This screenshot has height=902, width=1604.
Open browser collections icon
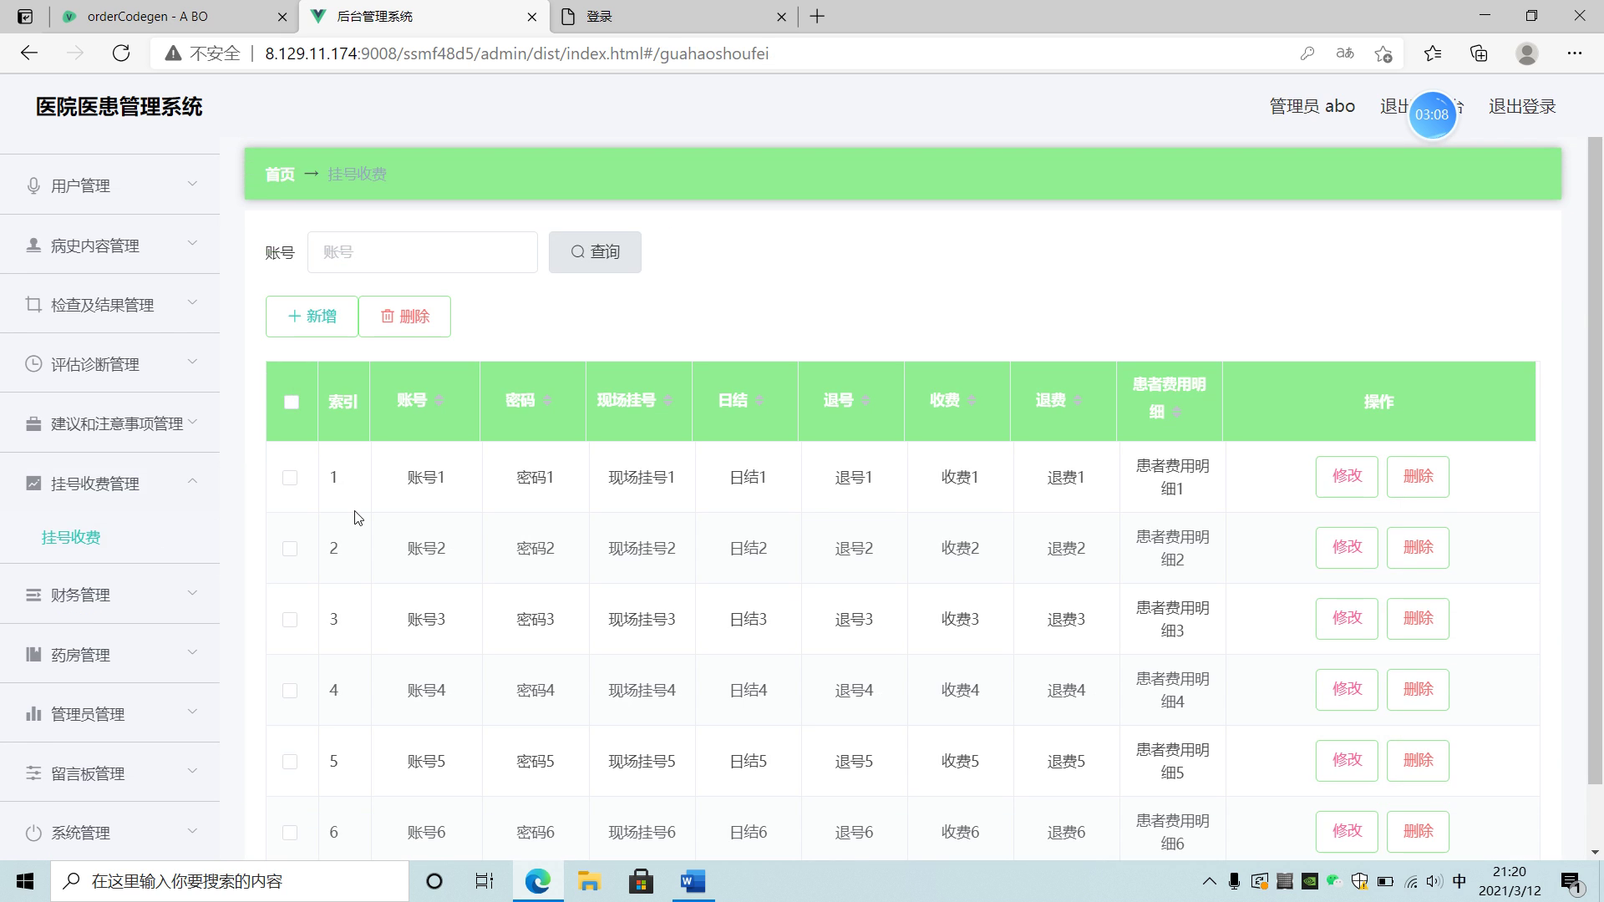(1479, 53)
